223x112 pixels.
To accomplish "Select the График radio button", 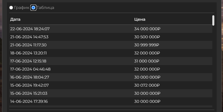I will [x=11, y=8].
